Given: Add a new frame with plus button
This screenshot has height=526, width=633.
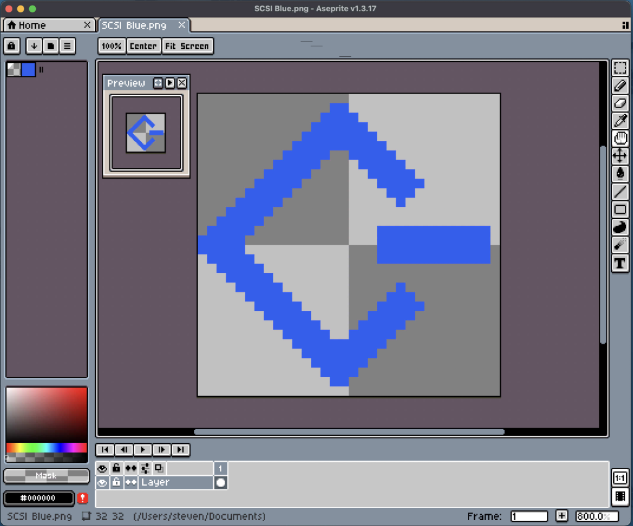Looking at the screenshot, I should [561, 516].
